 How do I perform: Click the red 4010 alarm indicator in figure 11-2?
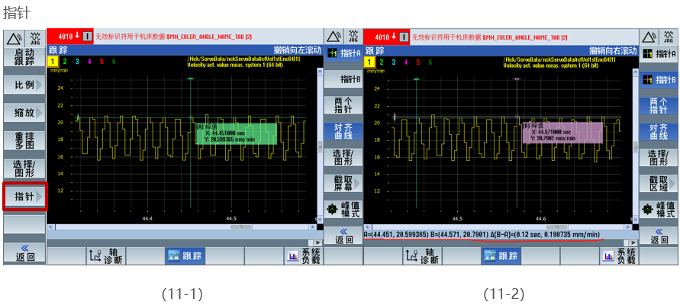(x=386, y=37)
